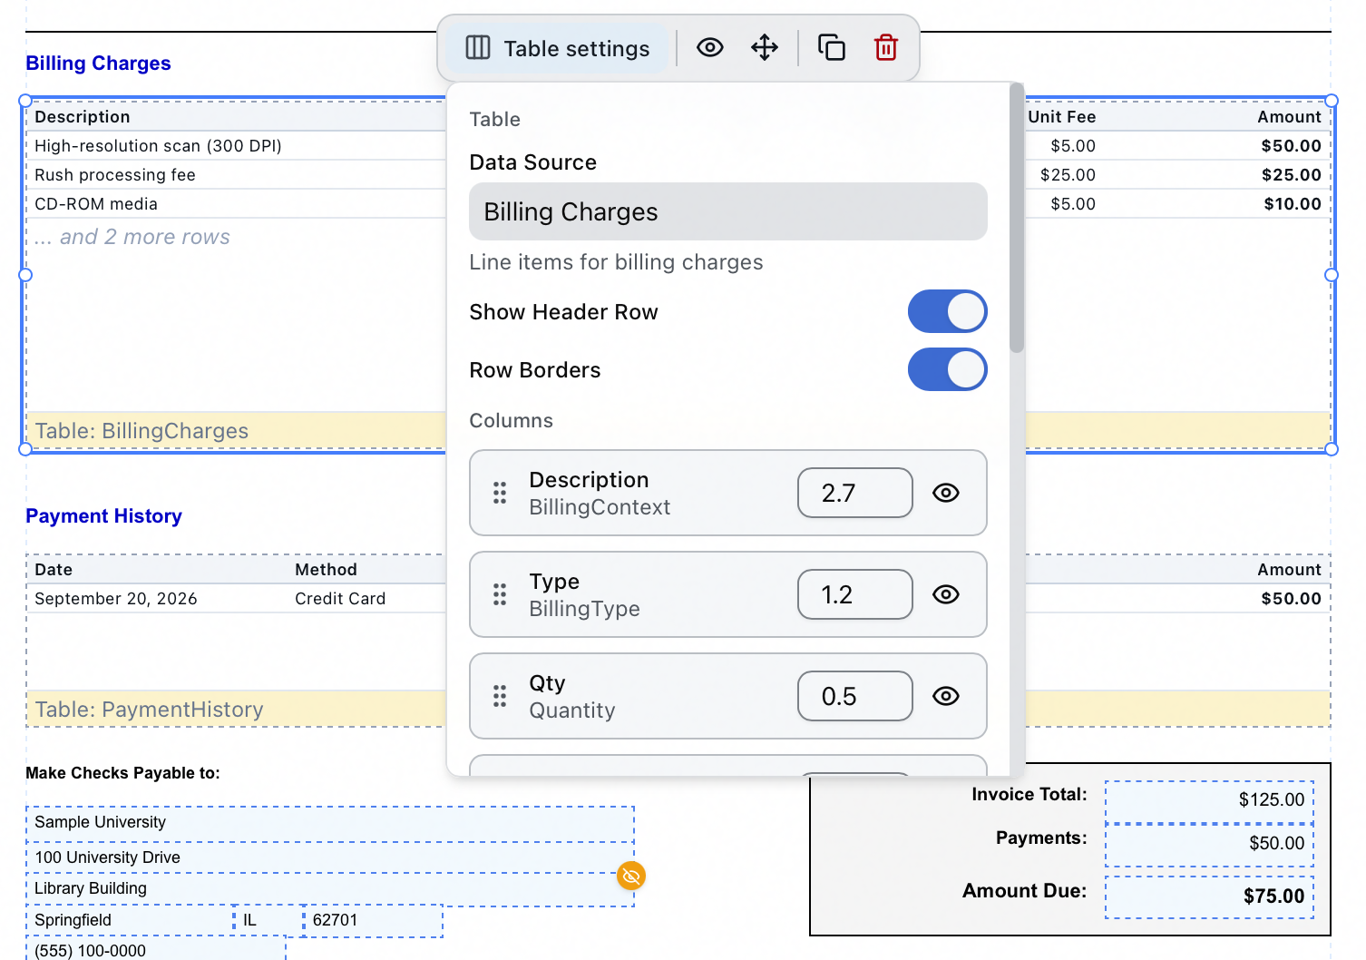1366x960 pixels.
Task: Click the 'Credit Card' method cell
Action: 340,599
